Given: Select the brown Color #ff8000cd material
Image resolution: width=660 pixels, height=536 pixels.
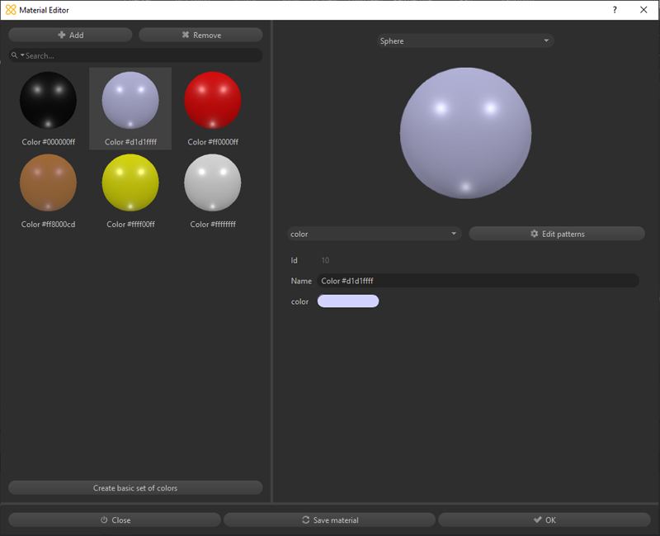Looking at the screenshot, I should [49, 191].
